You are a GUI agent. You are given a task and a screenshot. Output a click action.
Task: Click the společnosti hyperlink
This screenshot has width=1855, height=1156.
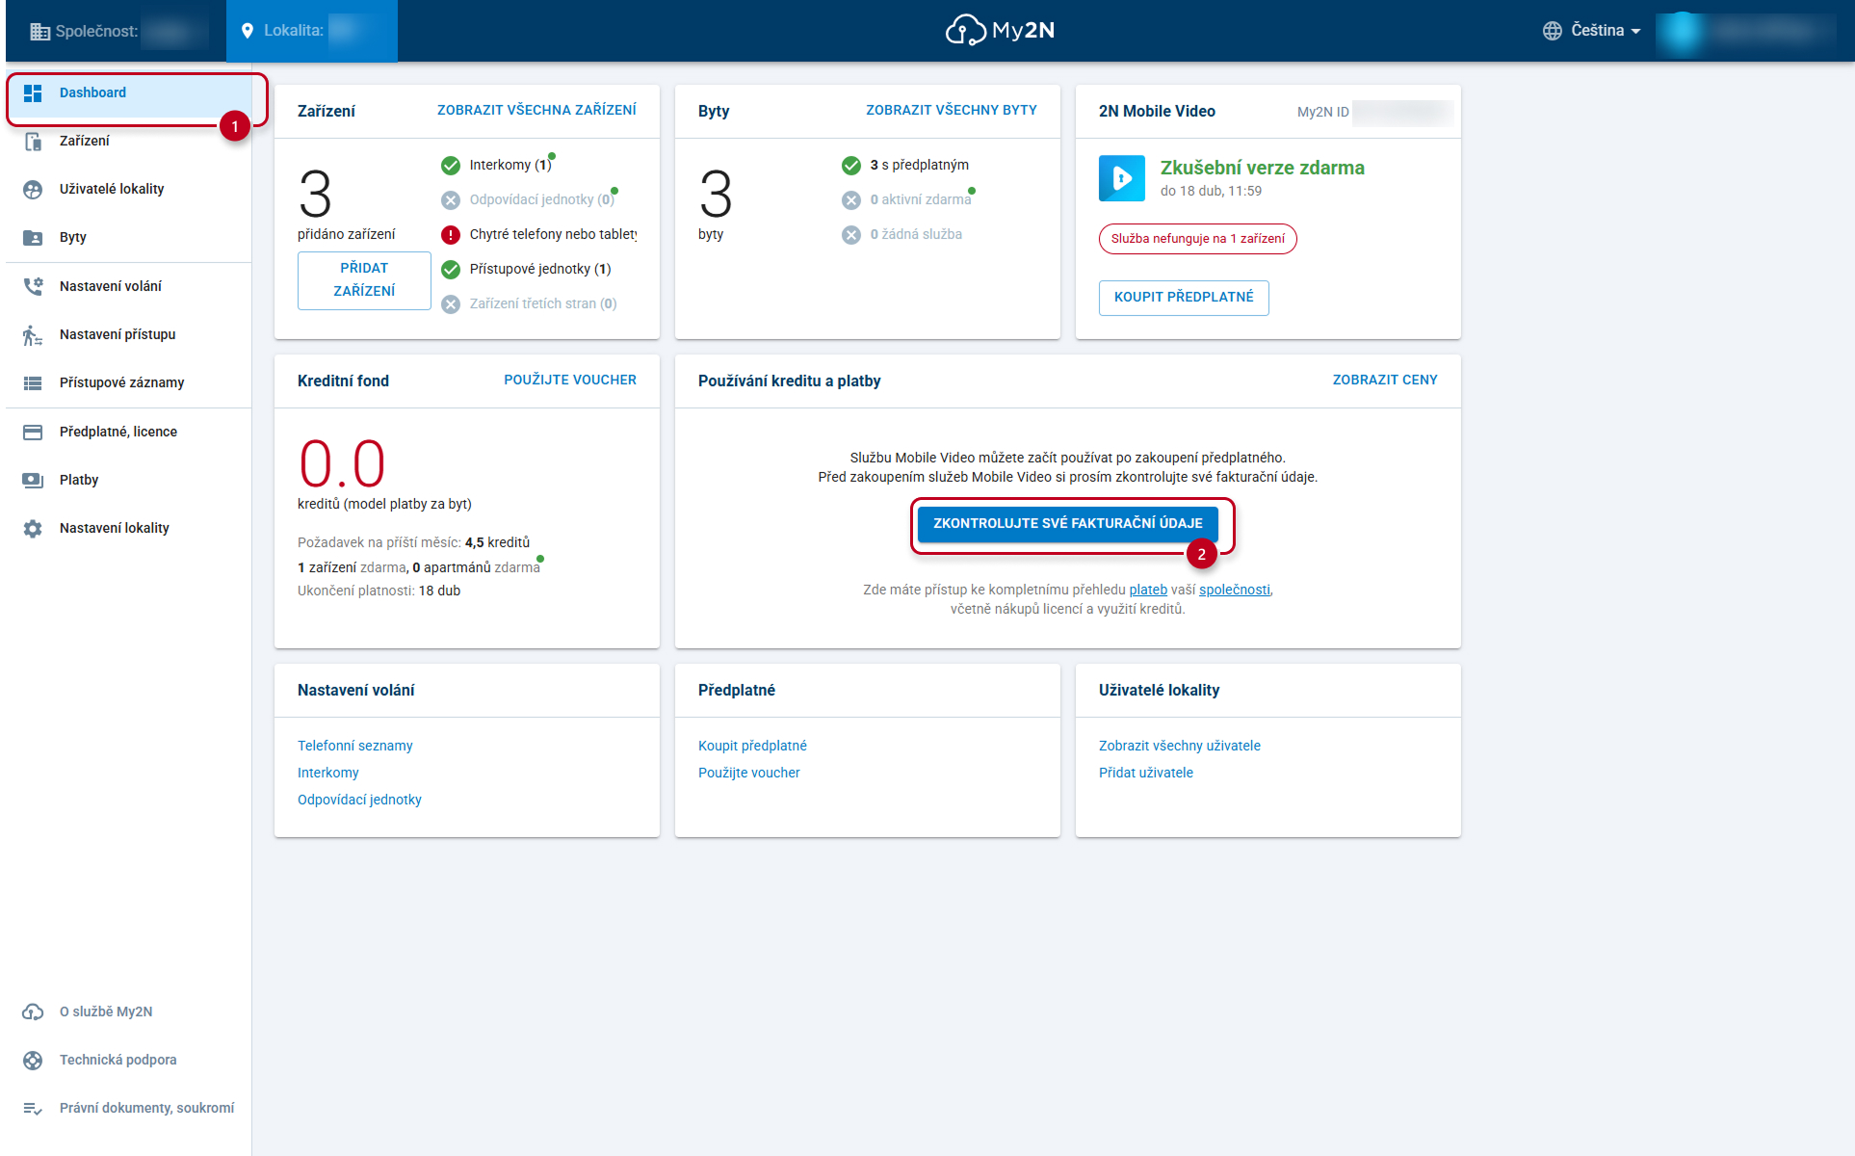1235,590
